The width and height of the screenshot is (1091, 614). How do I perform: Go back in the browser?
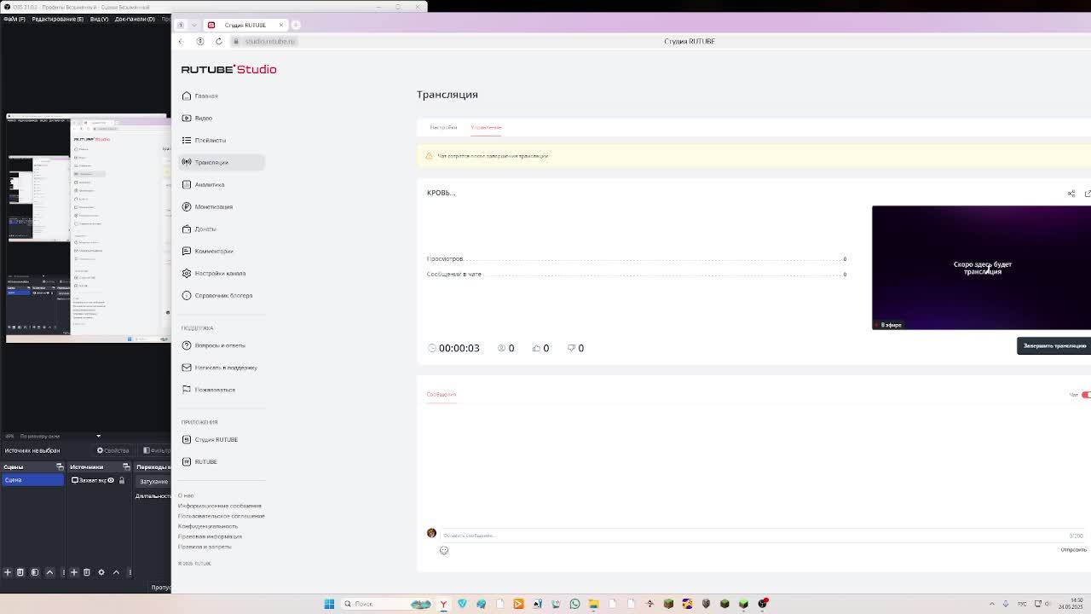click(181, 41)
